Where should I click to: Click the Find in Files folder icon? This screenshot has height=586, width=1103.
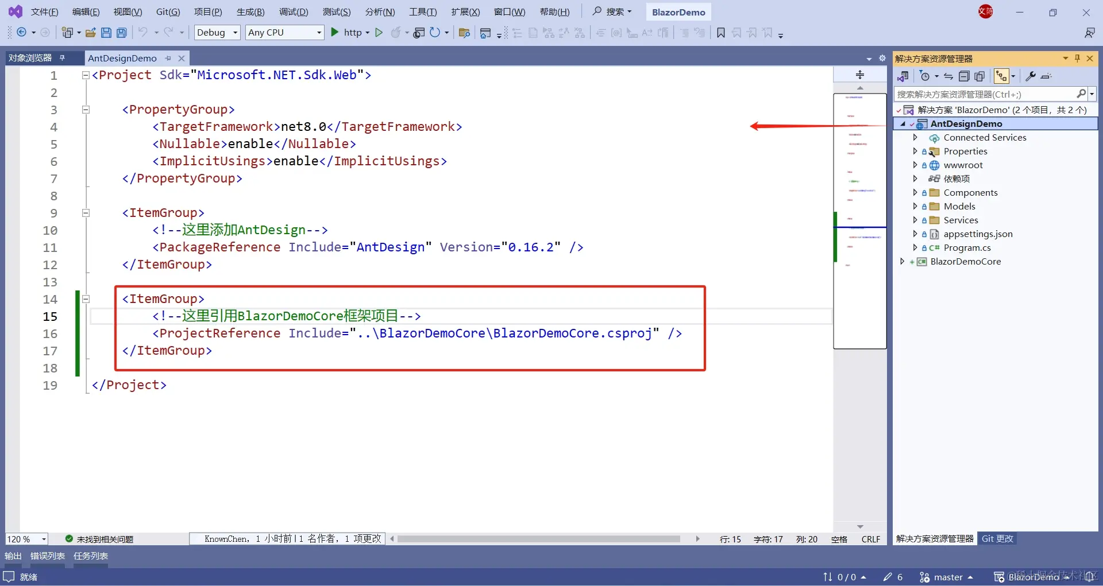click(465, 33)
